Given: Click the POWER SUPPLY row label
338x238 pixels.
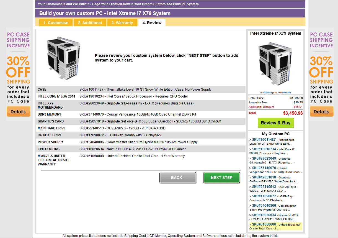Looking at the screenshot, I should 50,142.
